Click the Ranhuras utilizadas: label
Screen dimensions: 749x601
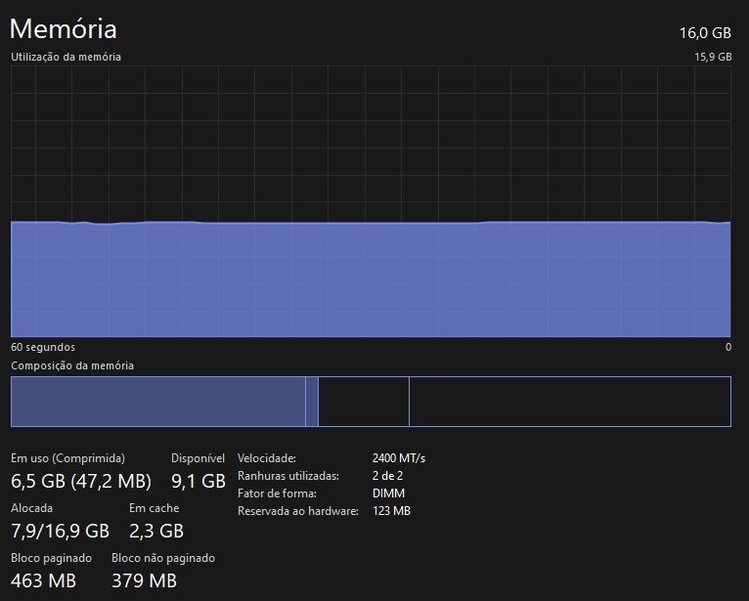[x=288, y=476]
